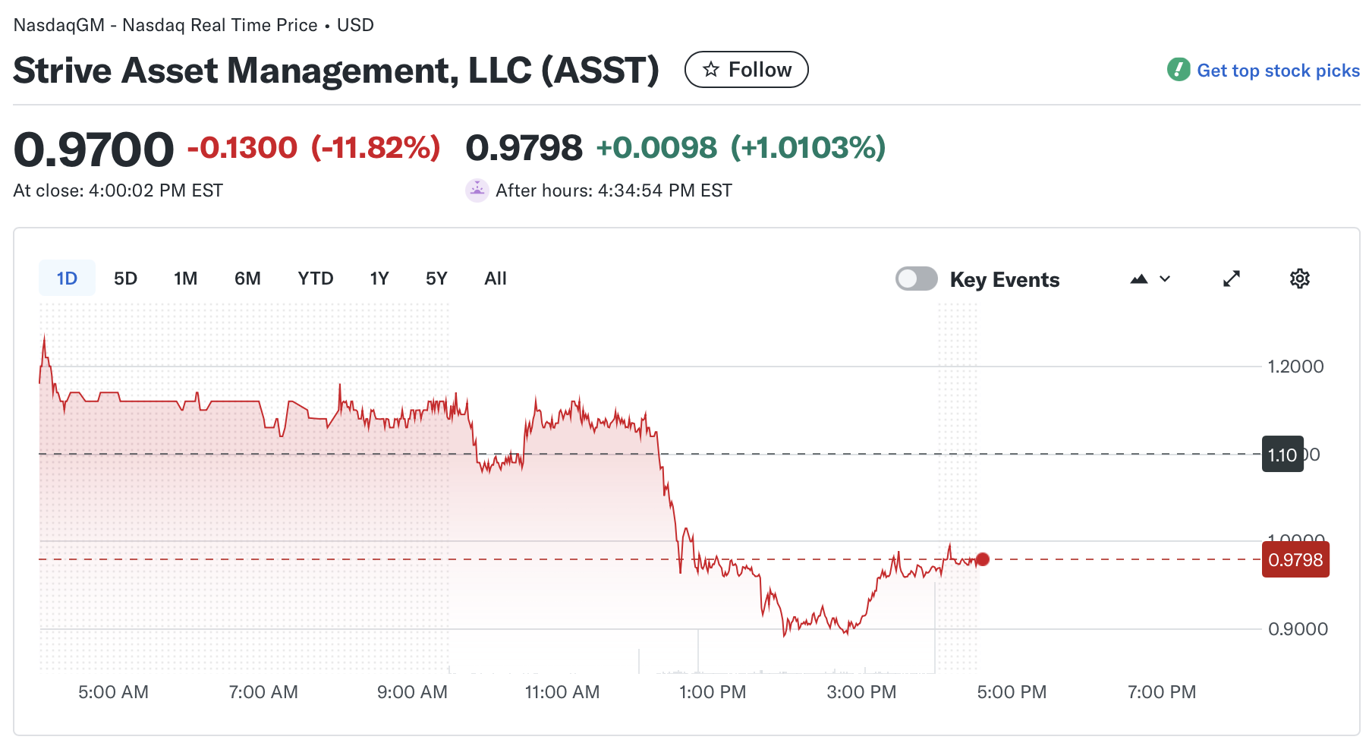
Task: Select the mountain chart type icon
Action: click(1139, 279)
